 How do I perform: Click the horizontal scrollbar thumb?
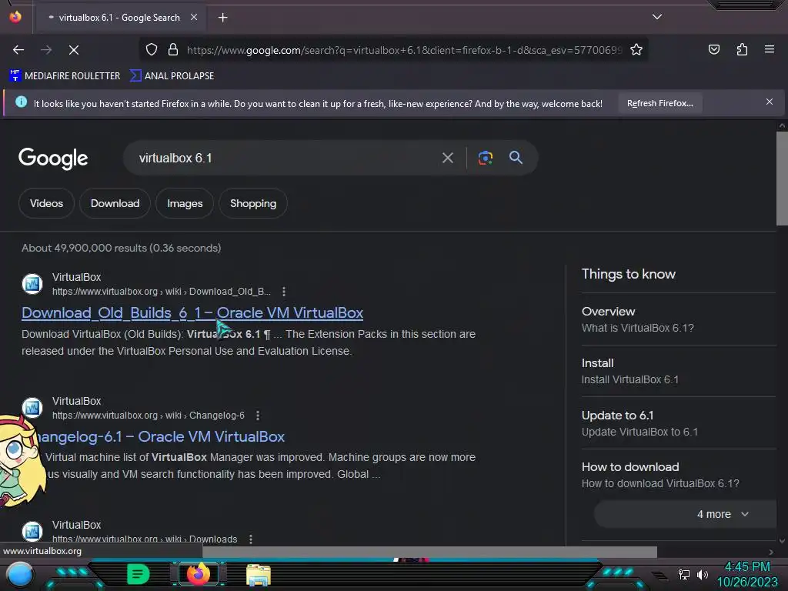pos(429,552)
